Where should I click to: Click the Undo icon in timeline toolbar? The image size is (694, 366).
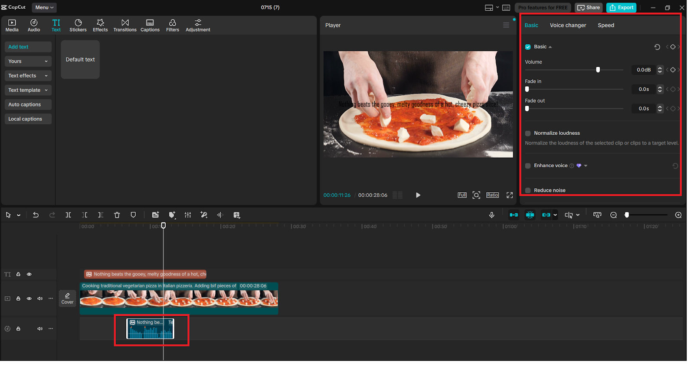point(36,215)
